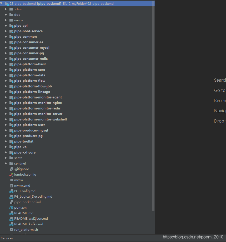Click the 62-pipe-backend project root icon
This screenshot has width=226, height=242.
[x=7, y=4]
